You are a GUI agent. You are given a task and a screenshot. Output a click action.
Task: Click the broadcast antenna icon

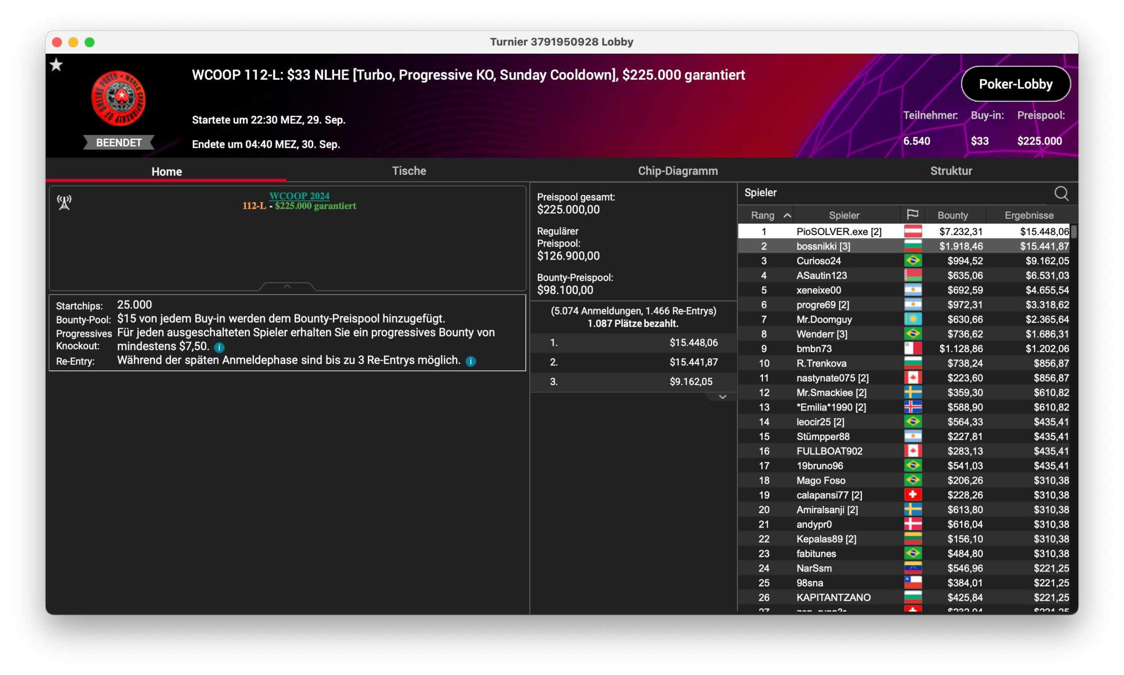coord(64,202)
